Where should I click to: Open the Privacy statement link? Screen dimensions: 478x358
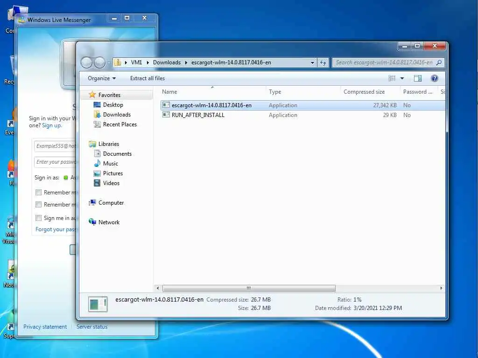45,327
